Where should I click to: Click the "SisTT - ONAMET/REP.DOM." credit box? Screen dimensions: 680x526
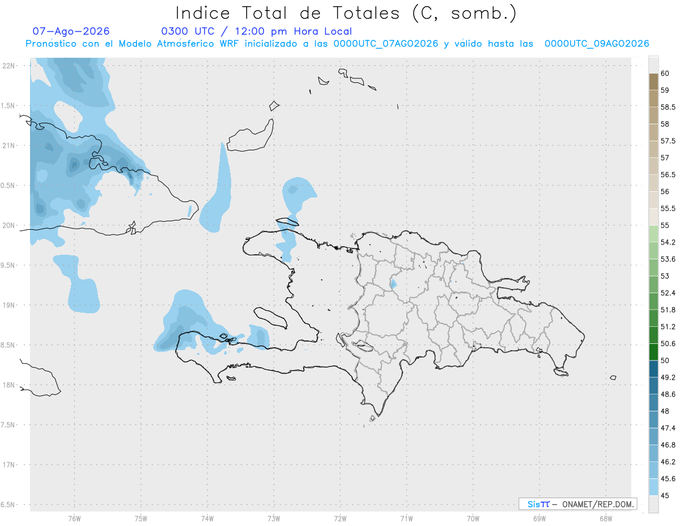[577, 504]
